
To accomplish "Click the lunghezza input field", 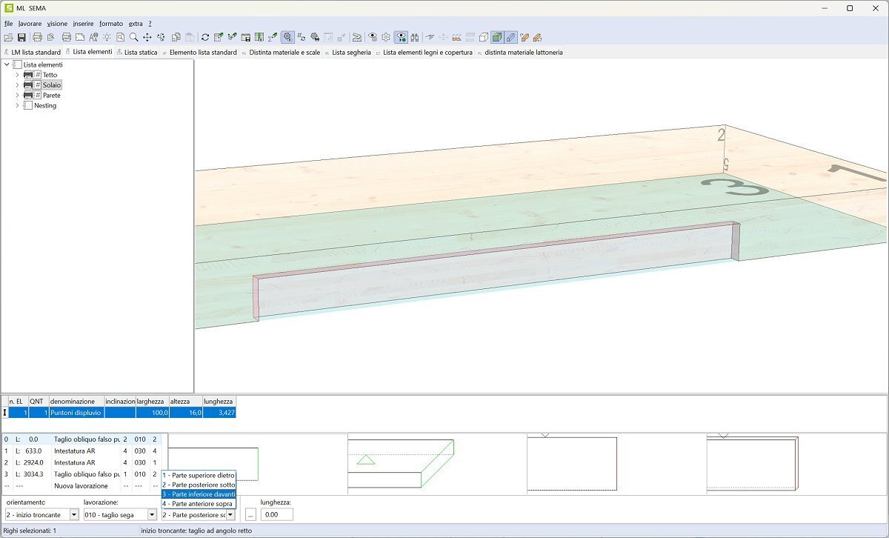I will click(276, 514).
